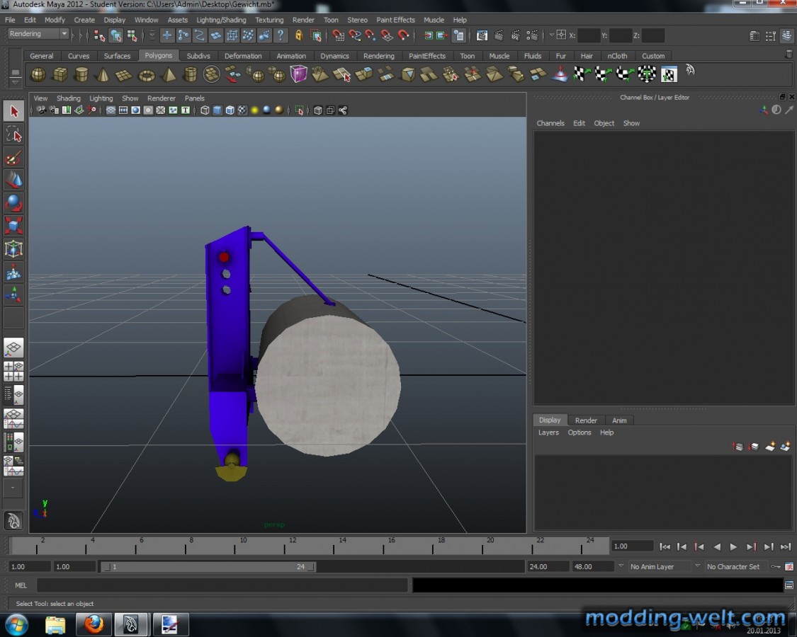This screenshot has height=637, width=797.
Task: Activate the Select tool in the toolbox
Action: pos(13,111)
